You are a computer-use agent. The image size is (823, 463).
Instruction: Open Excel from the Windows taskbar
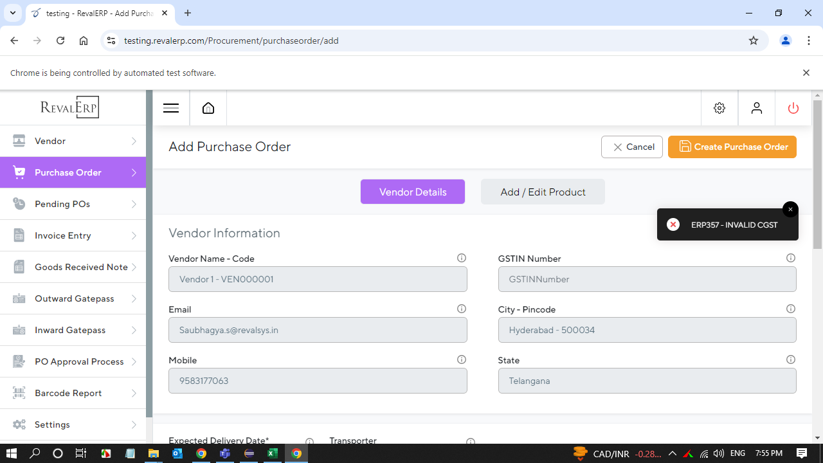point(273,453)
